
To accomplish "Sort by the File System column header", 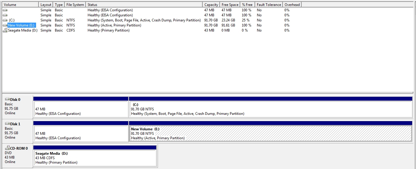I will tap(75, 5).
